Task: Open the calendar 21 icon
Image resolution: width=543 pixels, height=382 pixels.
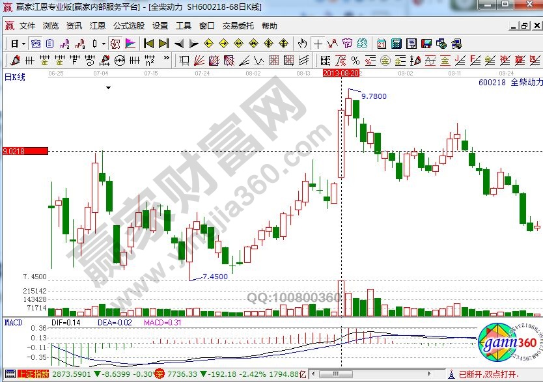Action: [382, 44]
